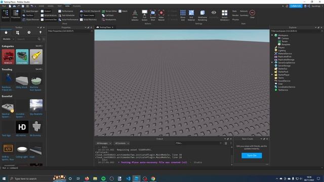Click the Output filter dropdown field
The image size is (324, 182).
[198, 143]
